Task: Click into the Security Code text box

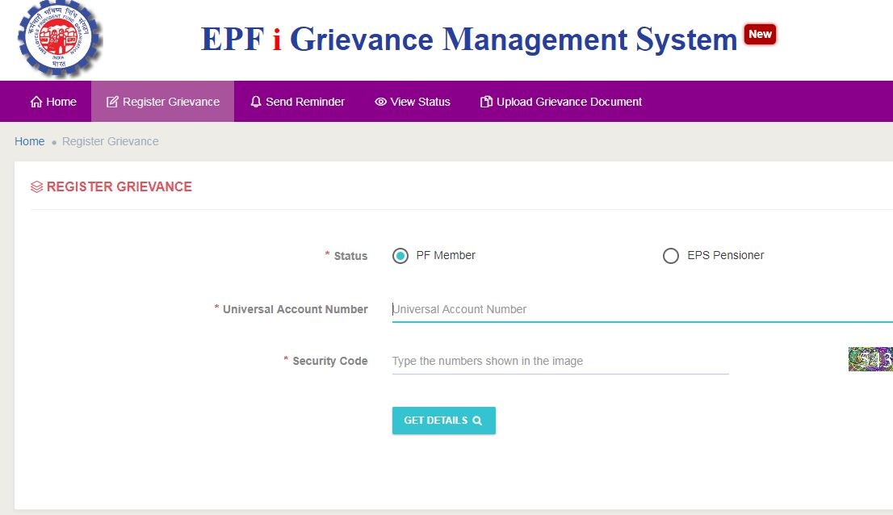Action: coord(560,361)
